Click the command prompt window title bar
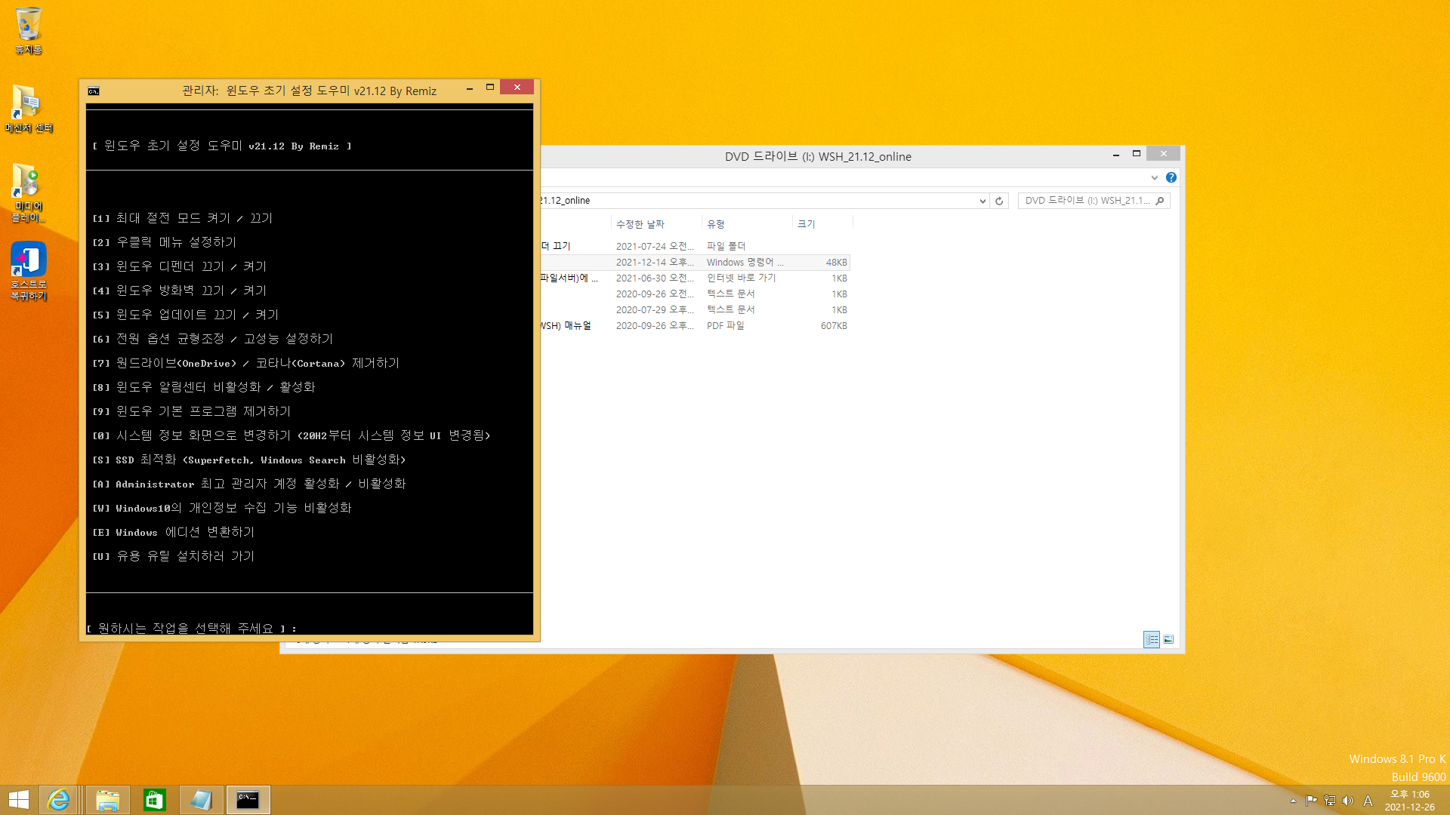The width and height of the screenshot is (1450, 815). point(310,91)
